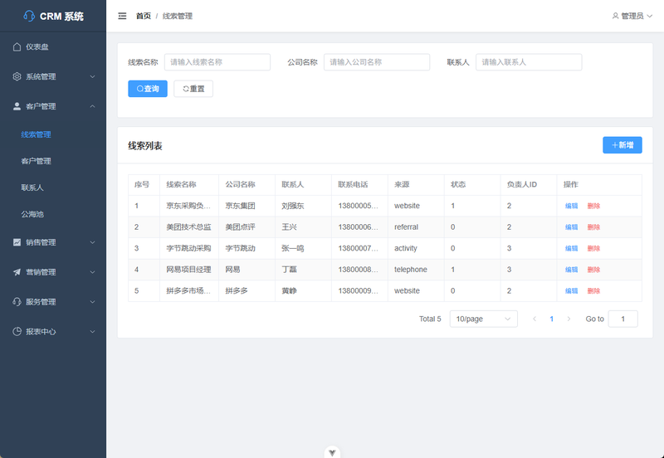Click the 线索管理 breadcrumb text

point(178,16)
